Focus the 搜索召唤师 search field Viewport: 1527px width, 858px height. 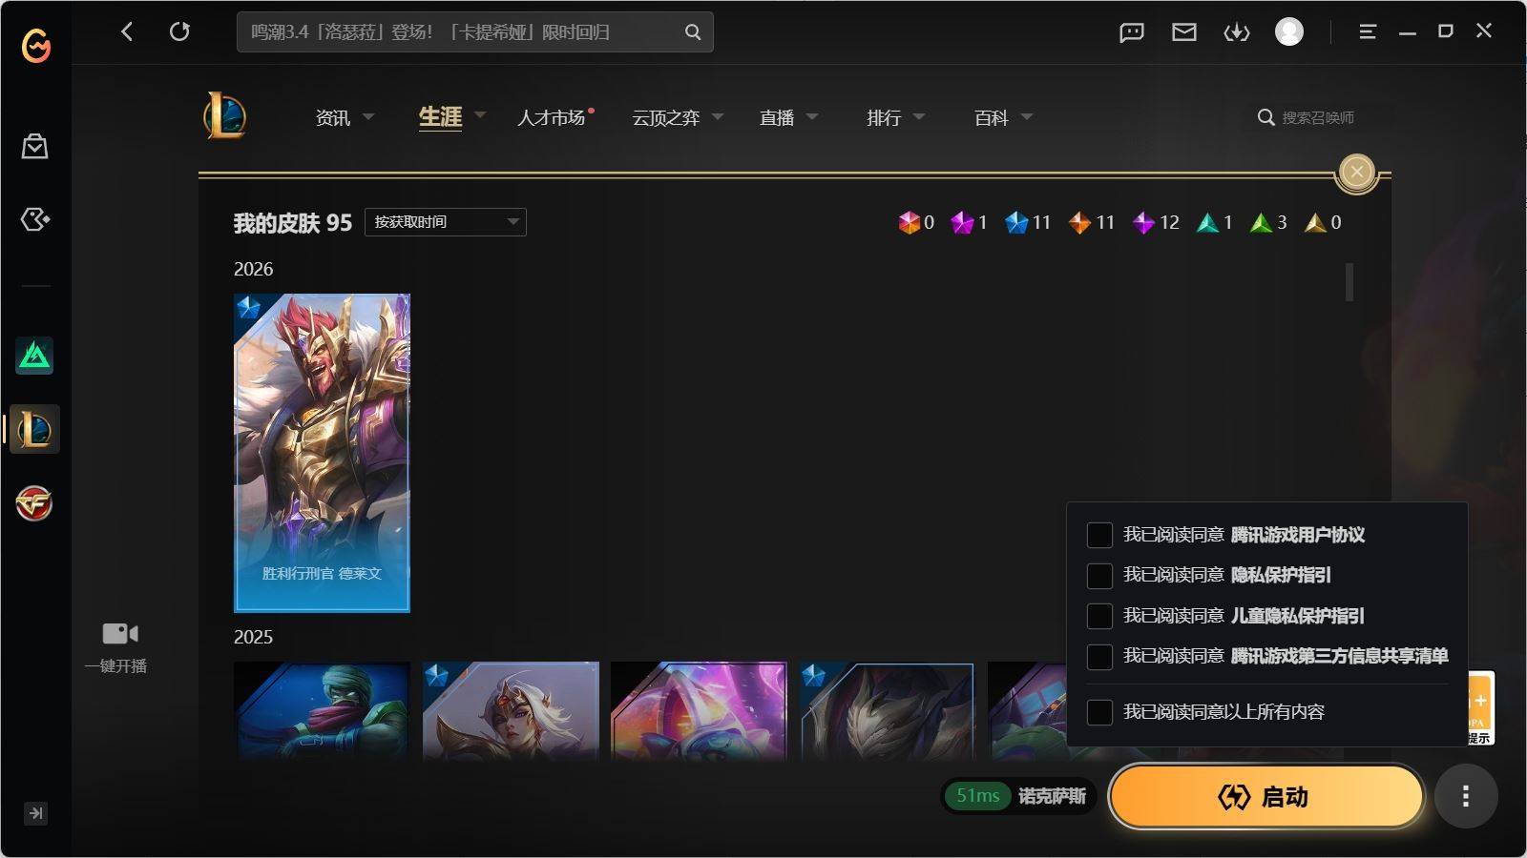pos(1317,117)
